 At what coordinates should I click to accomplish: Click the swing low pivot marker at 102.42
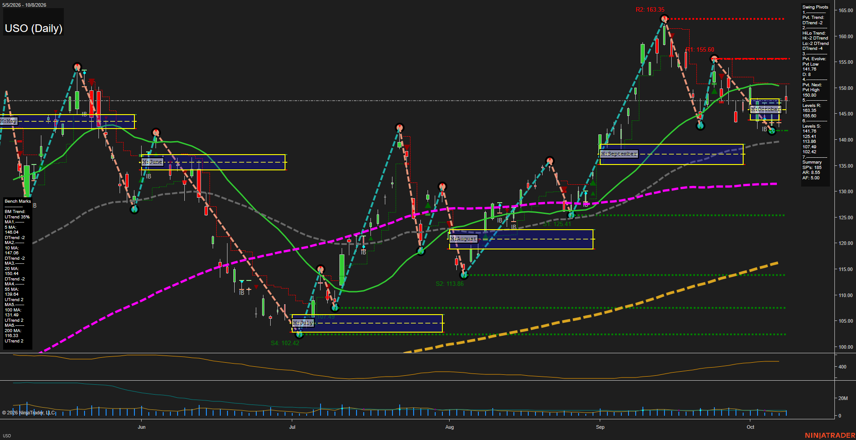click(x=299, y=334)
